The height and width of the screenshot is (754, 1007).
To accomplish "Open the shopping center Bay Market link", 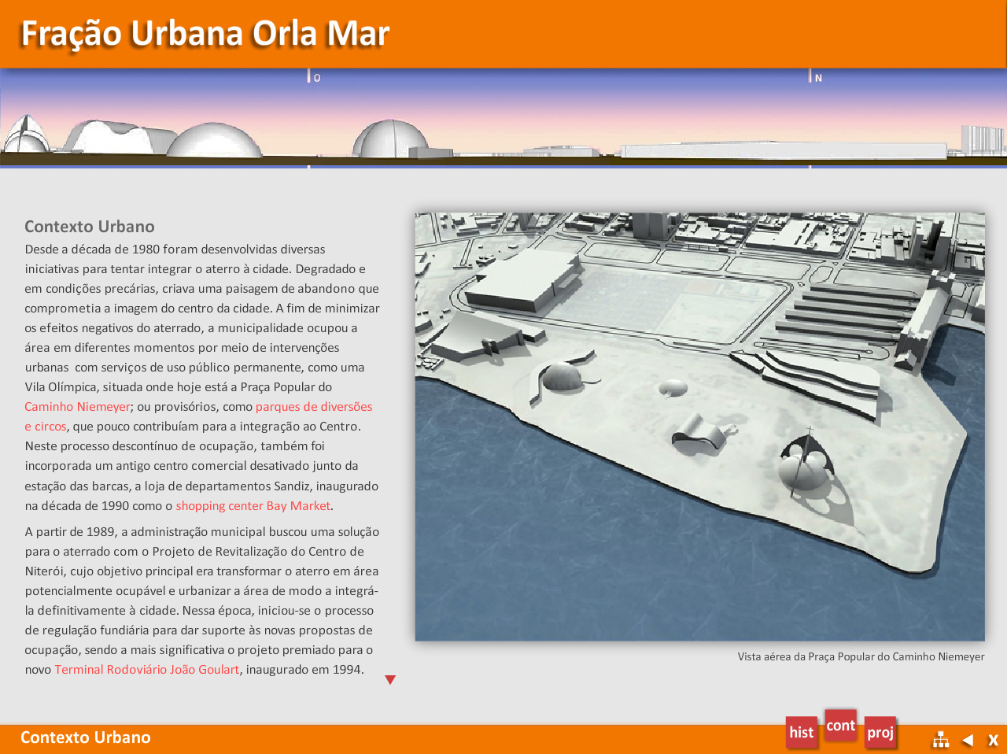I will click(253, 506).
